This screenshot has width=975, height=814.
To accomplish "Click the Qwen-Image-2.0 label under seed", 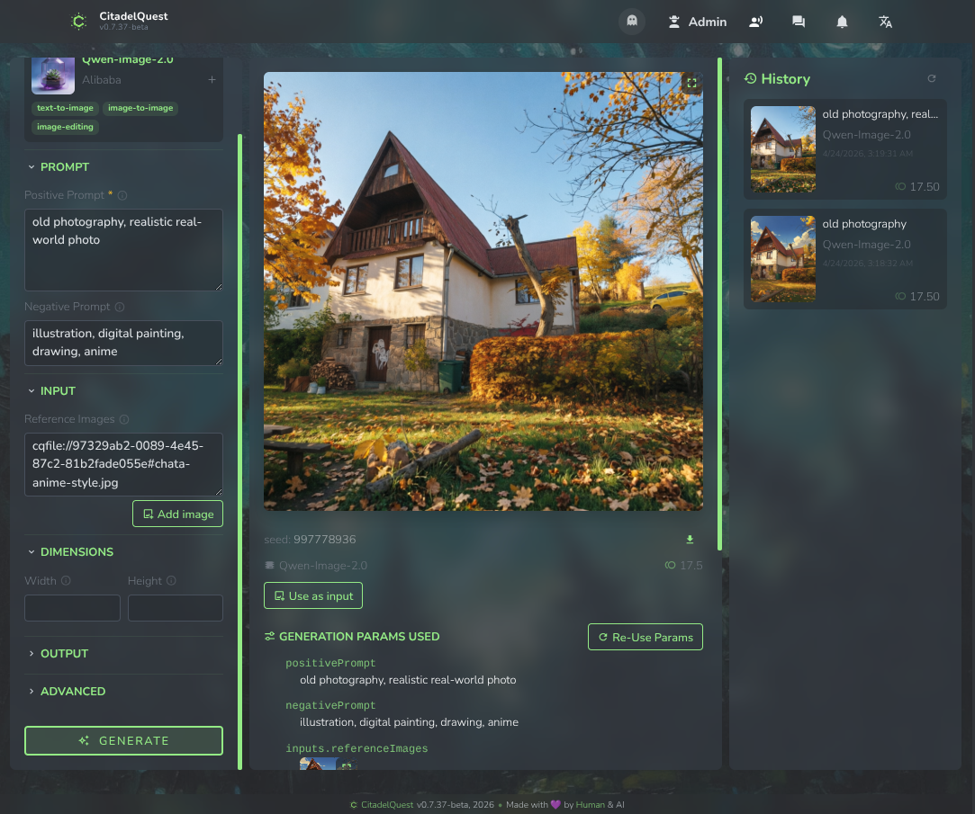I will pos(322,566).
